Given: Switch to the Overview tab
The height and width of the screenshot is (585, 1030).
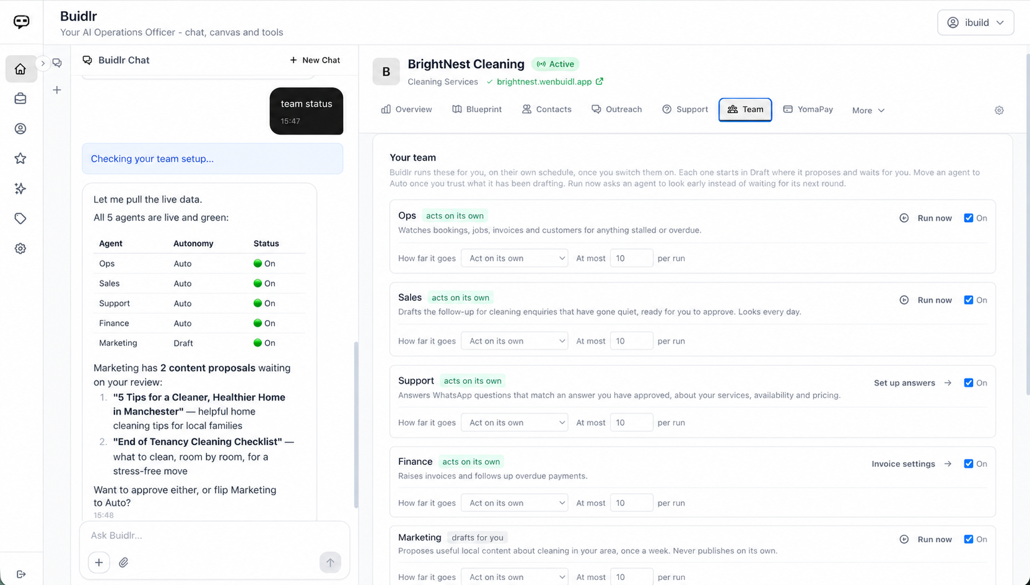Looking at the screenshot, I should tap(406, 110).
